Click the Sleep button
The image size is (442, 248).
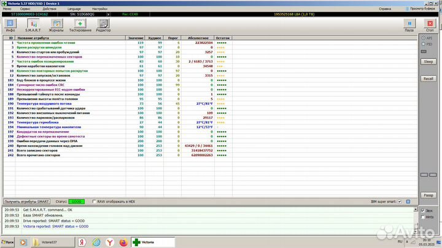click(428, 62)
